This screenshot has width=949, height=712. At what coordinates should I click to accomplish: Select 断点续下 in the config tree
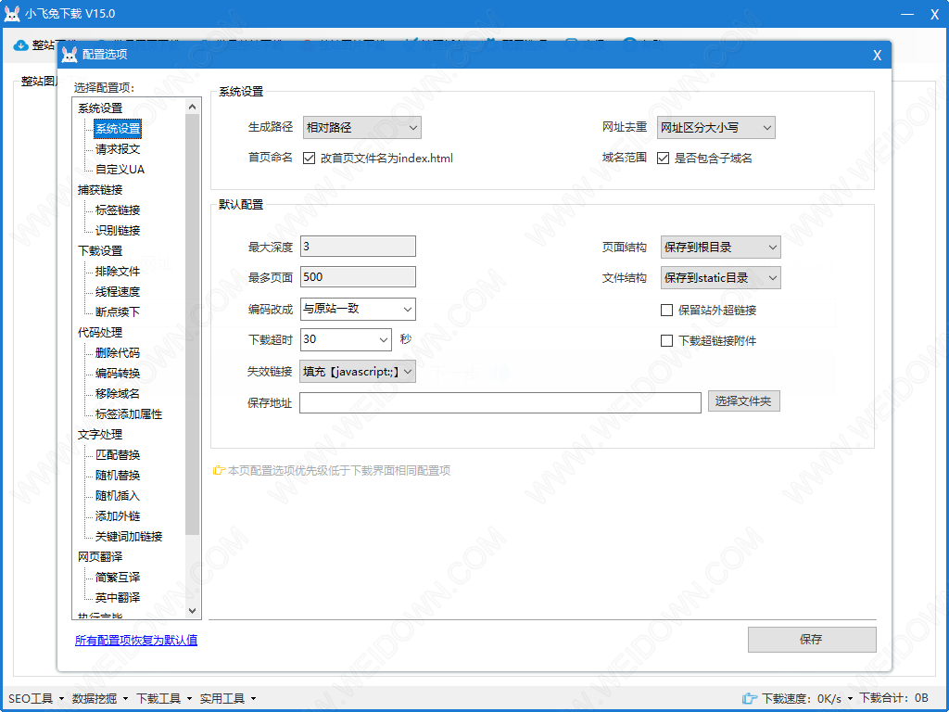click(118, 311)
